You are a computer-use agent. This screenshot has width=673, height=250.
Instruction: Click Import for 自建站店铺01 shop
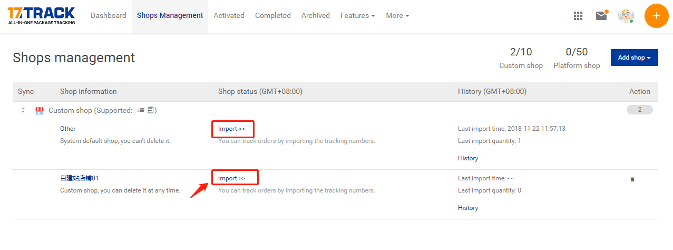[232, 178]
